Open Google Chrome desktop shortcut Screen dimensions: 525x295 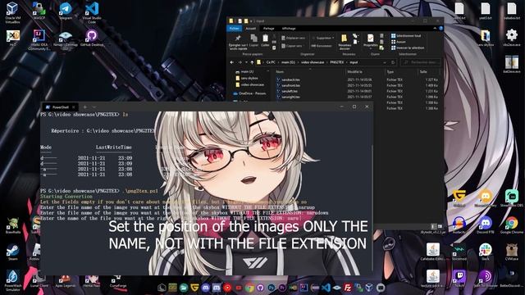[512, 225]
